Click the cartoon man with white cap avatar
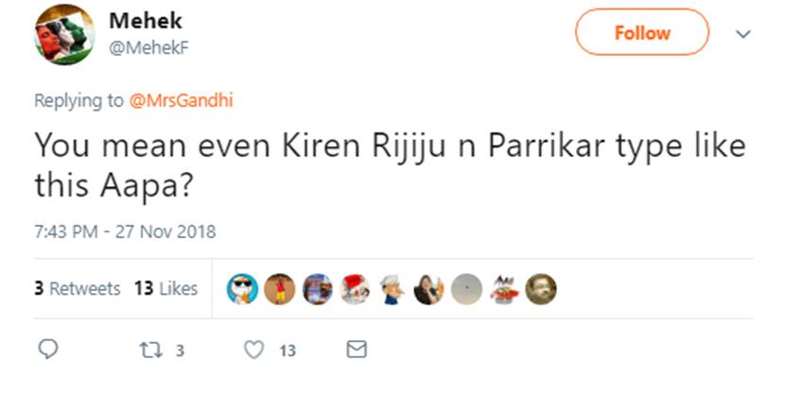The image size is (804, 395). tap(392, 289)
